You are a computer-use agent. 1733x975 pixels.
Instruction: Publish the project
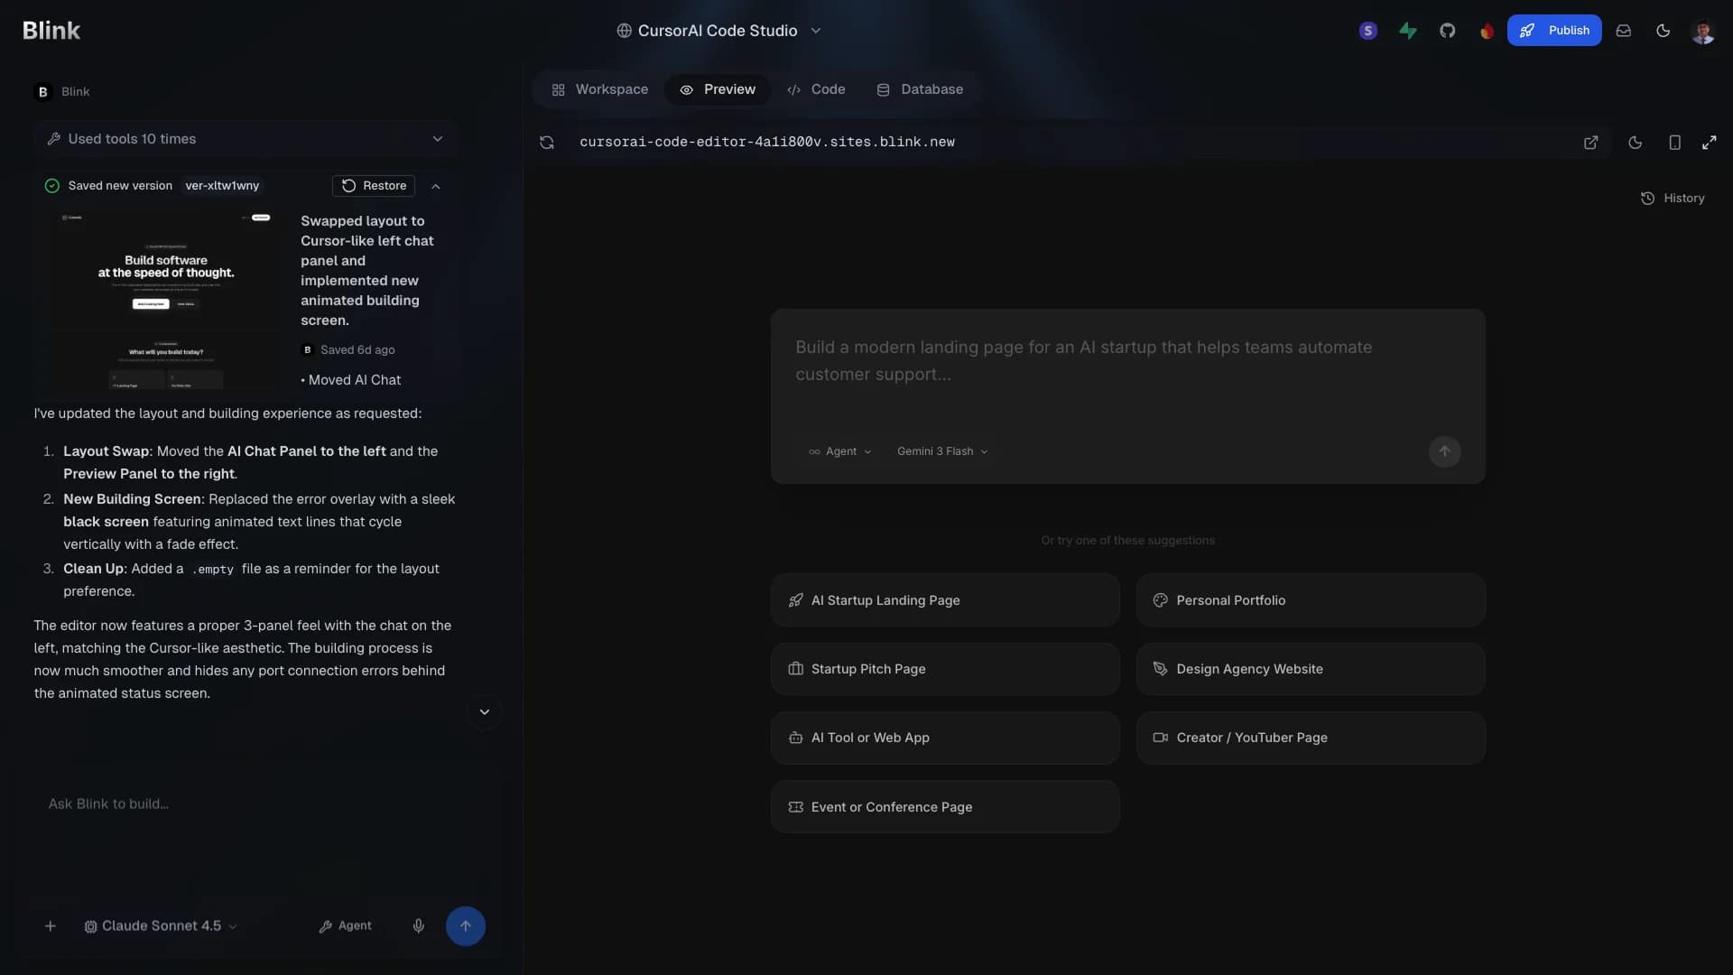[1554, 30]
